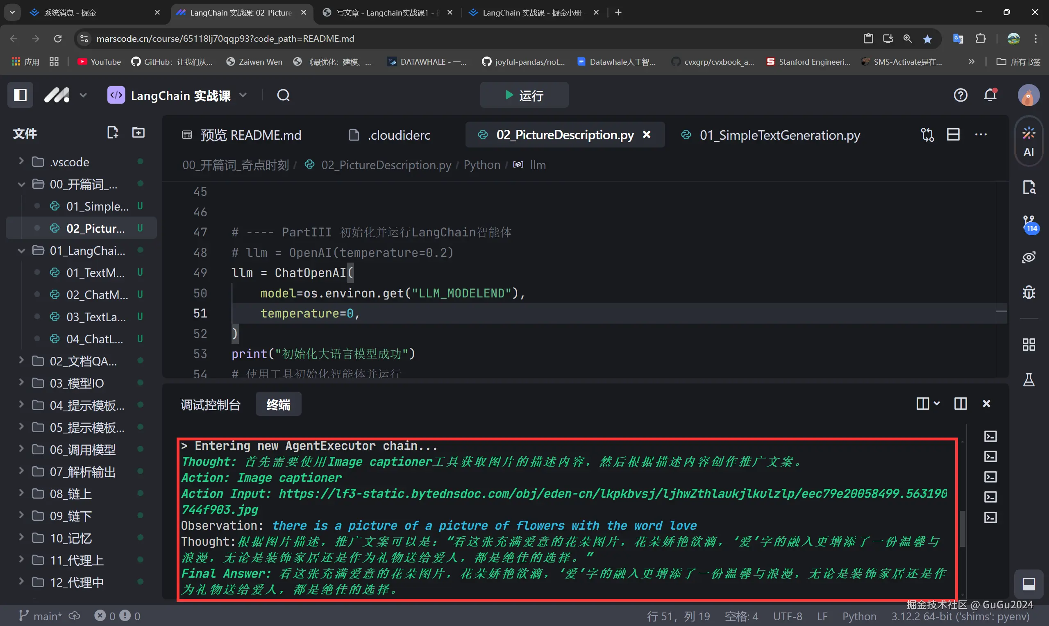Click the search magnifier icon in header

pyautogui.click(x=284, y=95)
